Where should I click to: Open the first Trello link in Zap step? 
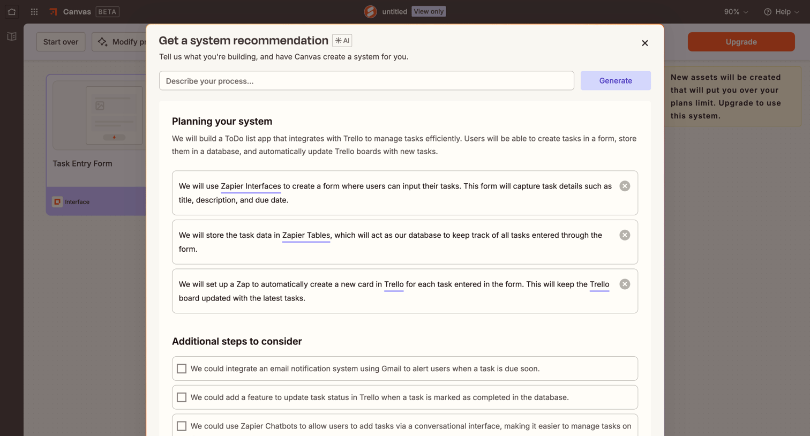394,284
